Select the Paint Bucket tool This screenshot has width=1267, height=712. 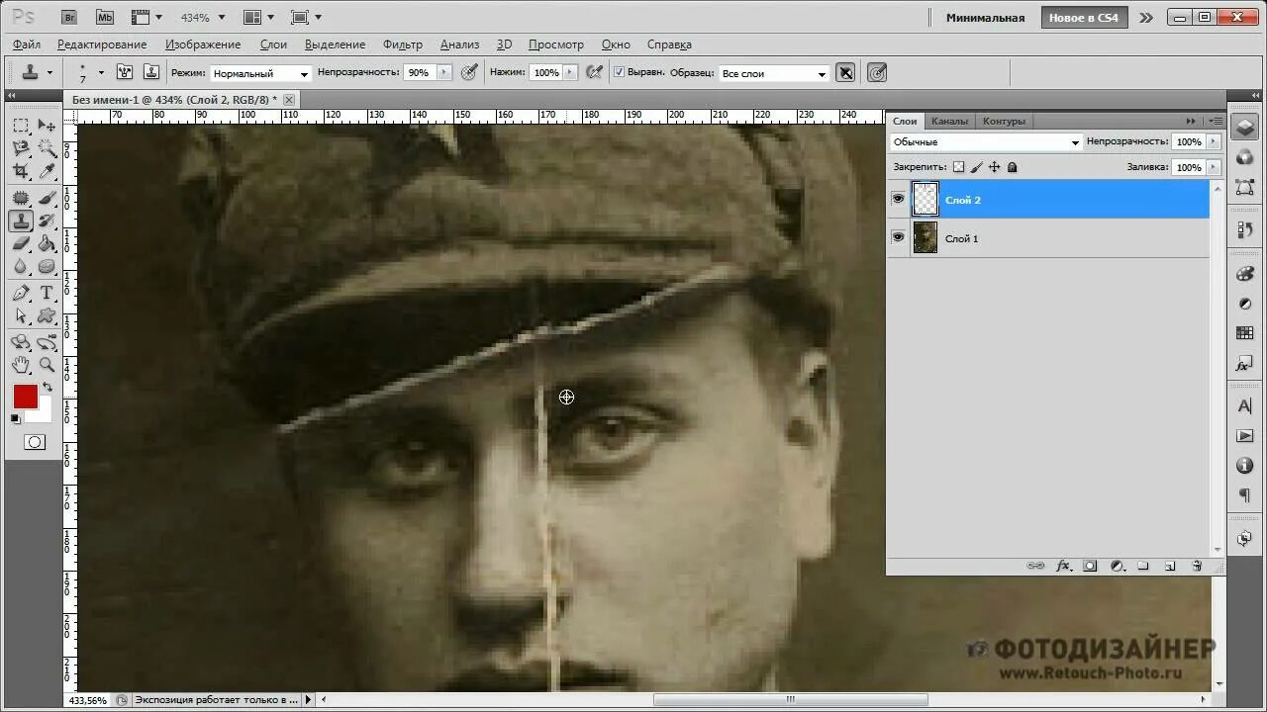(47, 243)
